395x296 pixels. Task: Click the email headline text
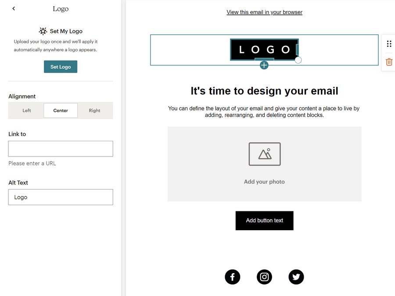coord(264,91)
